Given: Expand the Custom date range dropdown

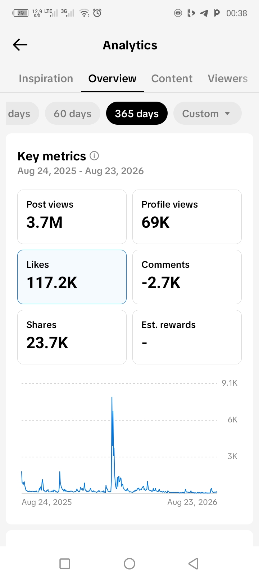Looking at the screenshot, I should [207, 114].
